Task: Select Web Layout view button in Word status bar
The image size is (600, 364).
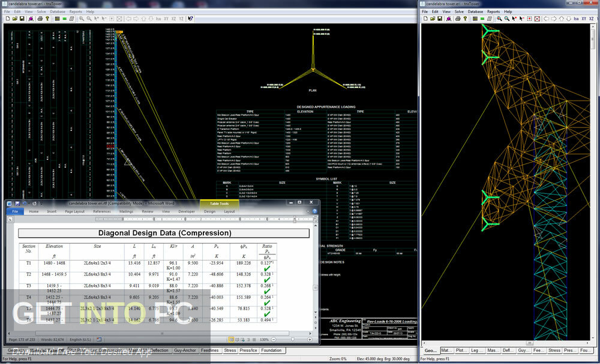Action: 242,339
